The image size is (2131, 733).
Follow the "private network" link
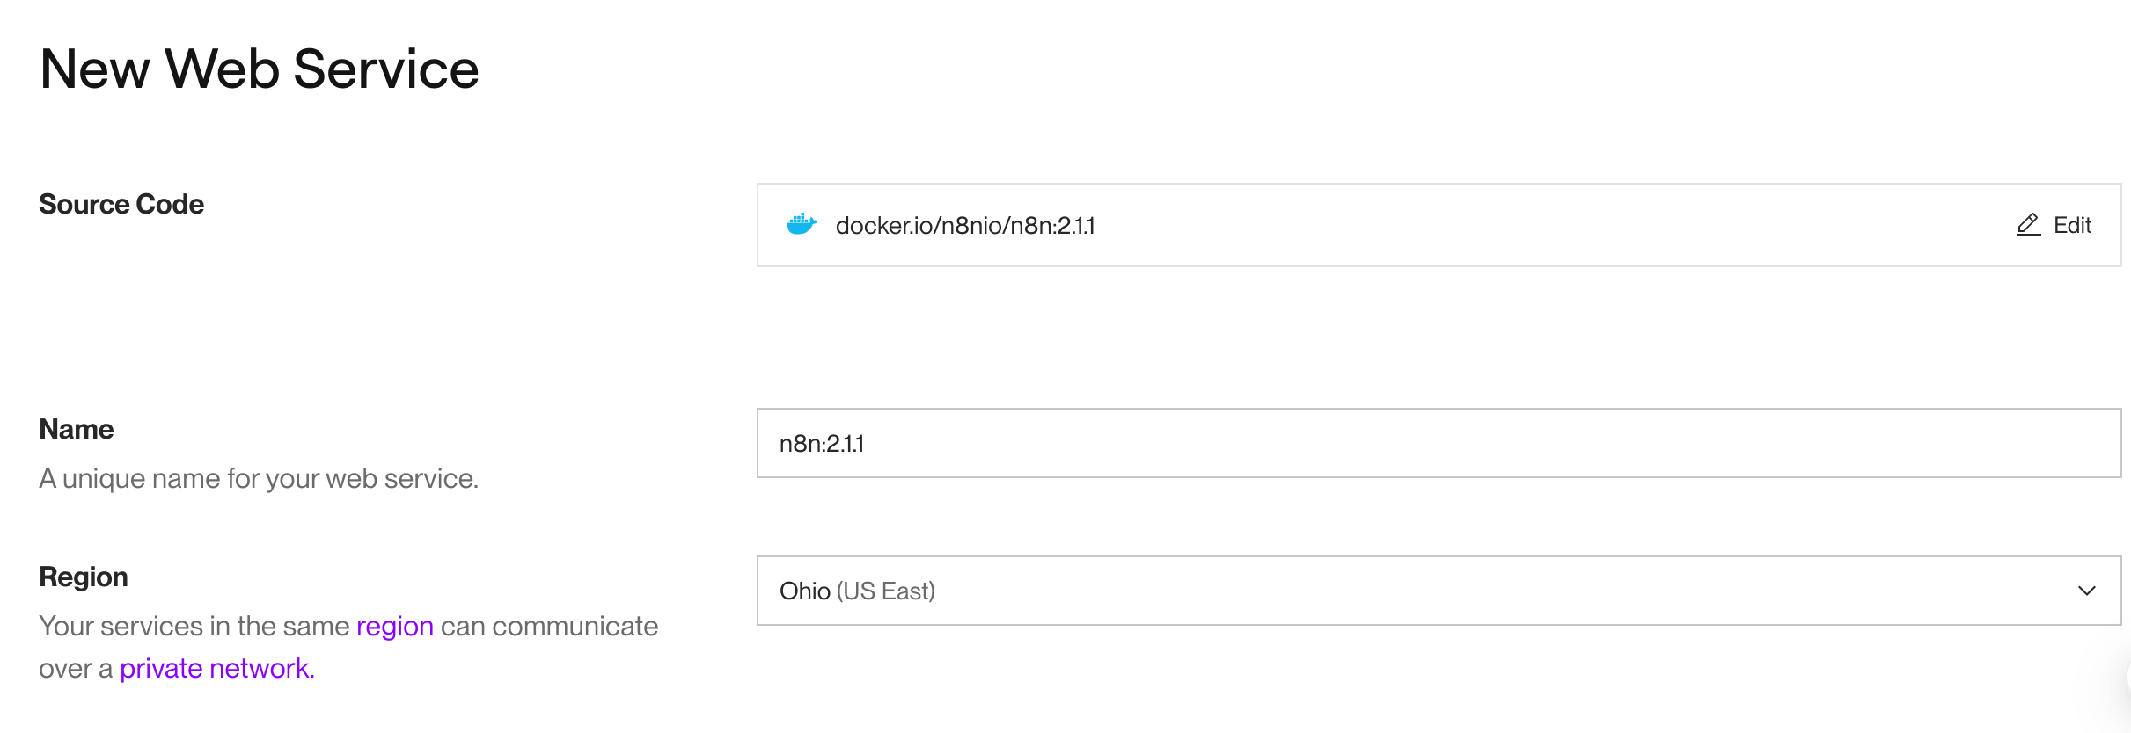point(216,669)
